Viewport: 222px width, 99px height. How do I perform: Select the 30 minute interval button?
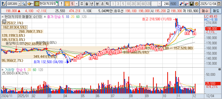click(x=138, y=4)
